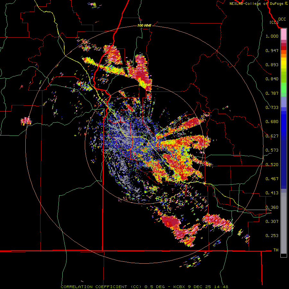Select the 0.893 scale value

(x=272, y=65)
